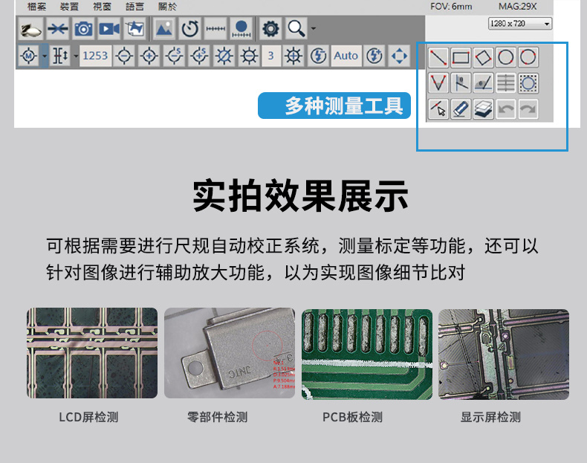Image resolution: width=587 pixels, height=463 pixels.
Task: Select the vertical-reference angle tool
Action: 461,82
